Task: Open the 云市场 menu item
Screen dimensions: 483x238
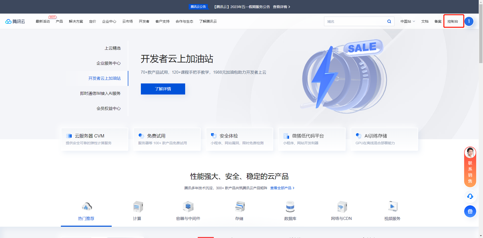Action: 128,21
